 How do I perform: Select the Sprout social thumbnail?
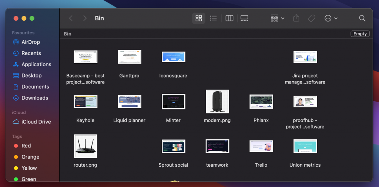[x=173, y=146]
